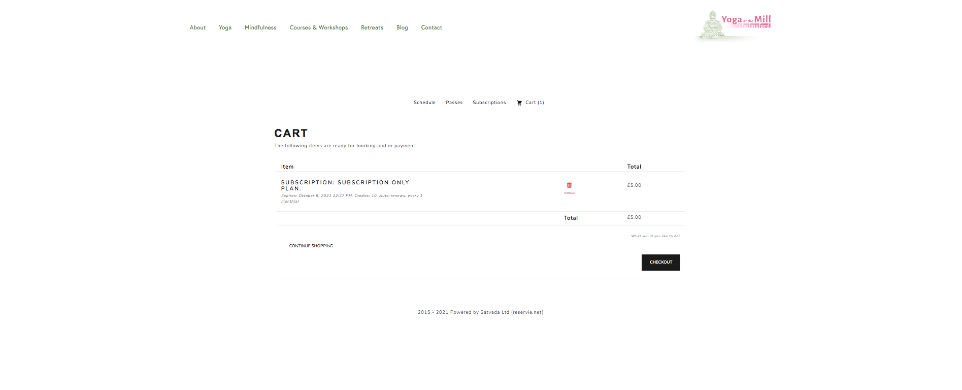
Task: Go to Mindfulness page
Action: [260, 27]
